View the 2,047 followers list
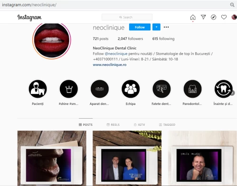237x186 pixels. 130,39
